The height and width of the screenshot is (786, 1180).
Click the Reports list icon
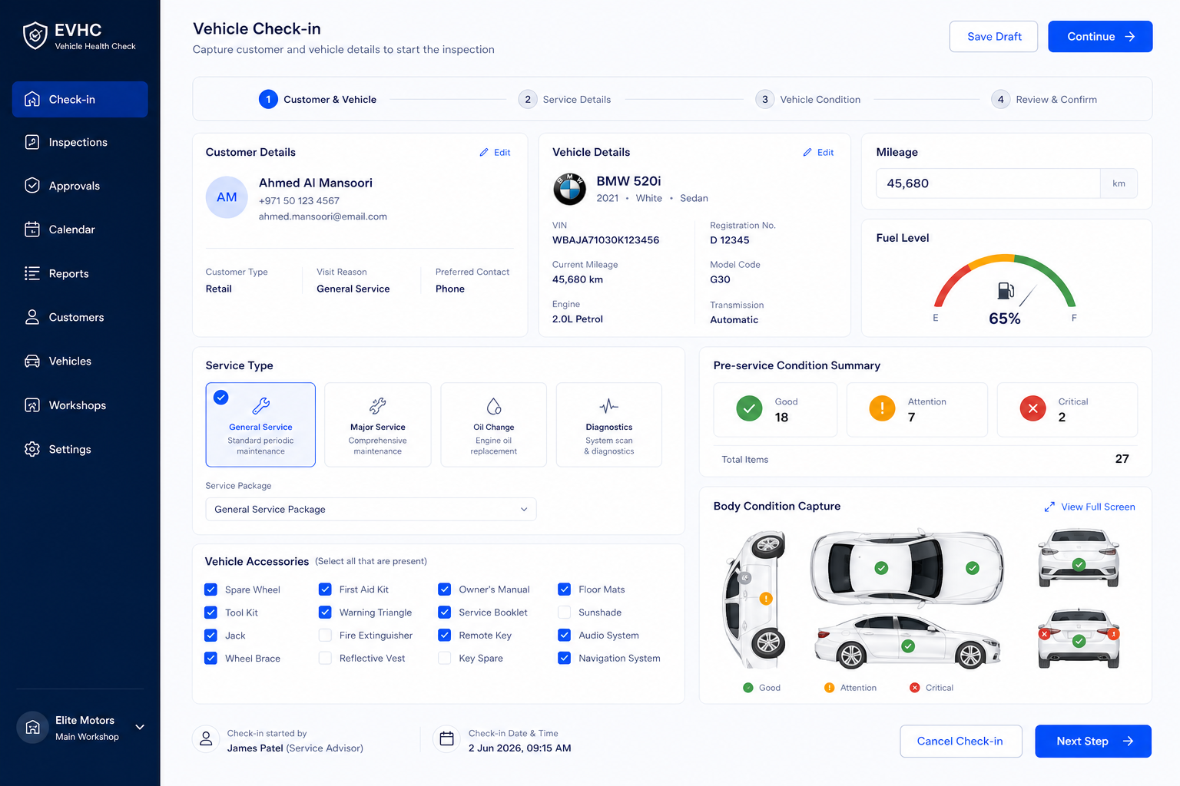tap(32, 273)
